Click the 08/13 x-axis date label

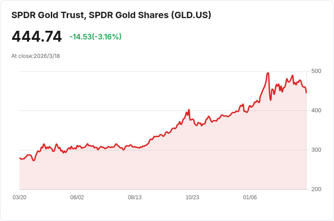pyautogui.click(x=135, y=197)
